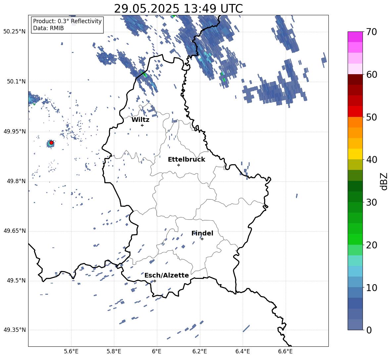Click the 'Wiltz' city label

pos(140,120)
